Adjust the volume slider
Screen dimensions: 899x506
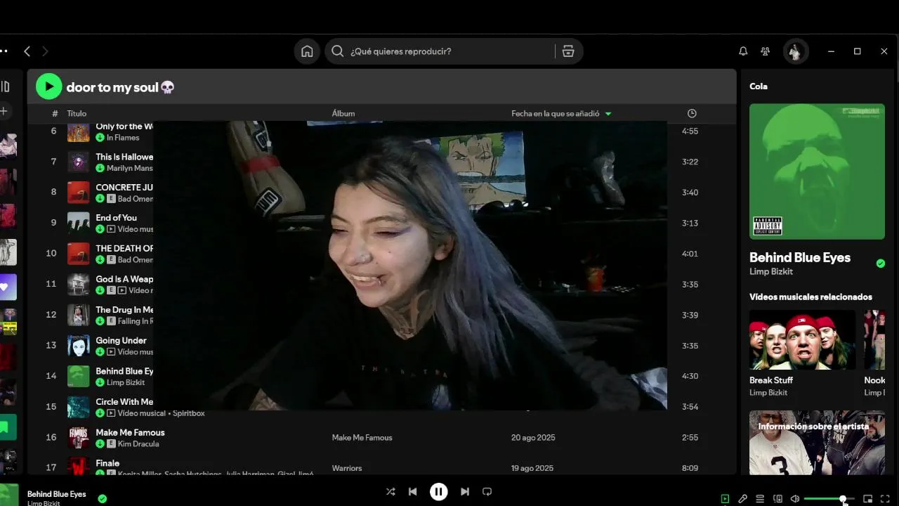pos(829,499)
